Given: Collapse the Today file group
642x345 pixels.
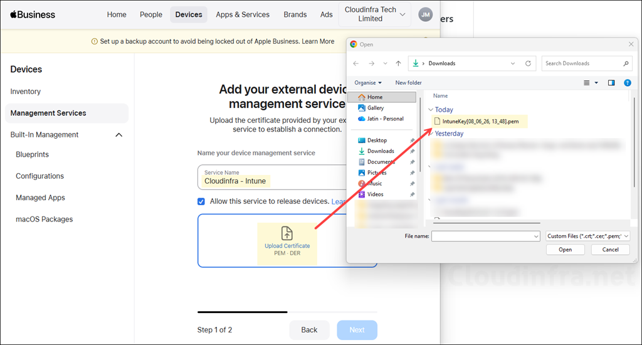Looking at the screenshot, I should tap(431, 110).
